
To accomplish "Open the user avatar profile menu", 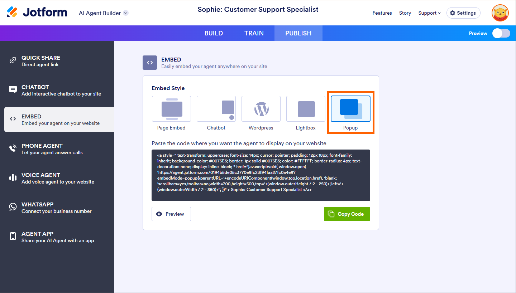I will (x=500, y=13).
